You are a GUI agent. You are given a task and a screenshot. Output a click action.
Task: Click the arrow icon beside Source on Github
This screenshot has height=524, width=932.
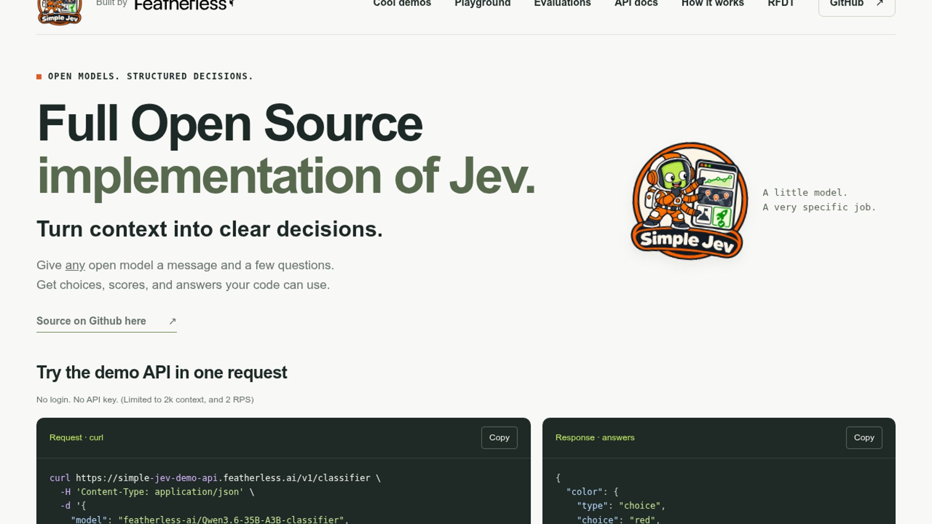click(x=172, y=321)
